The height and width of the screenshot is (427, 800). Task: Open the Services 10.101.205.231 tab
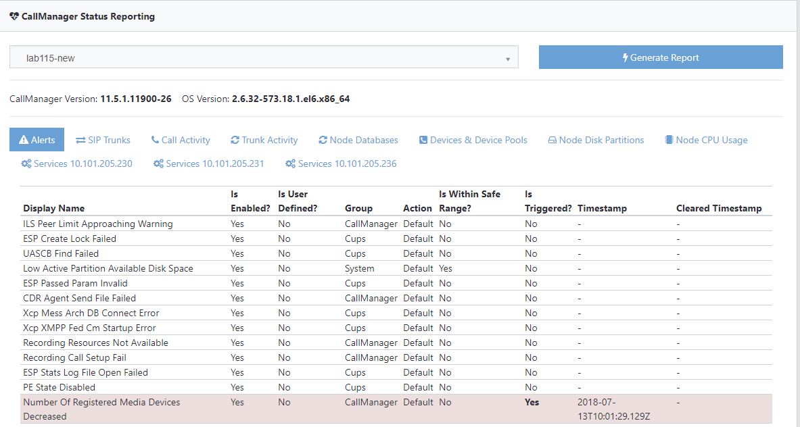[x=209, y=164]
